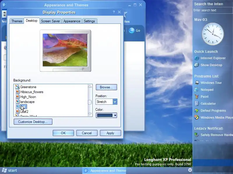Viewport: 233px width, 174px height.
Task: Click the Show Desktop sidebar icon
Action: [196, 65]
